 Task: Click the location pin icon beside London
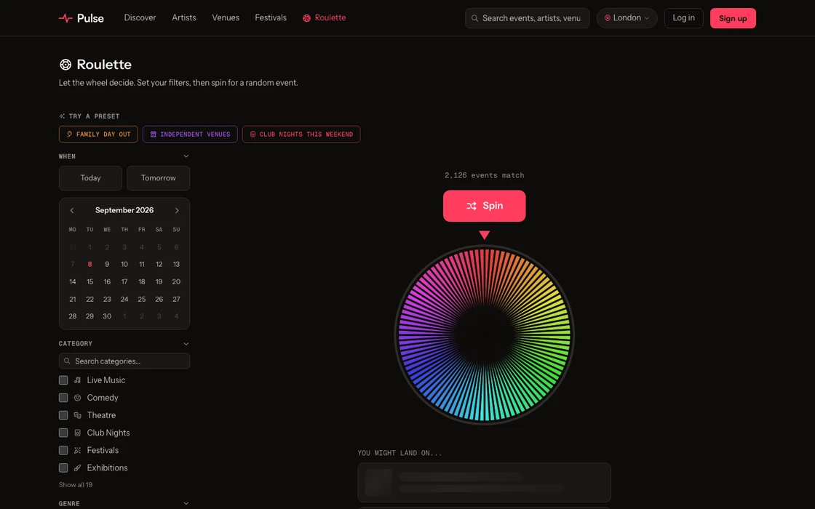click(x=607, y=18)
